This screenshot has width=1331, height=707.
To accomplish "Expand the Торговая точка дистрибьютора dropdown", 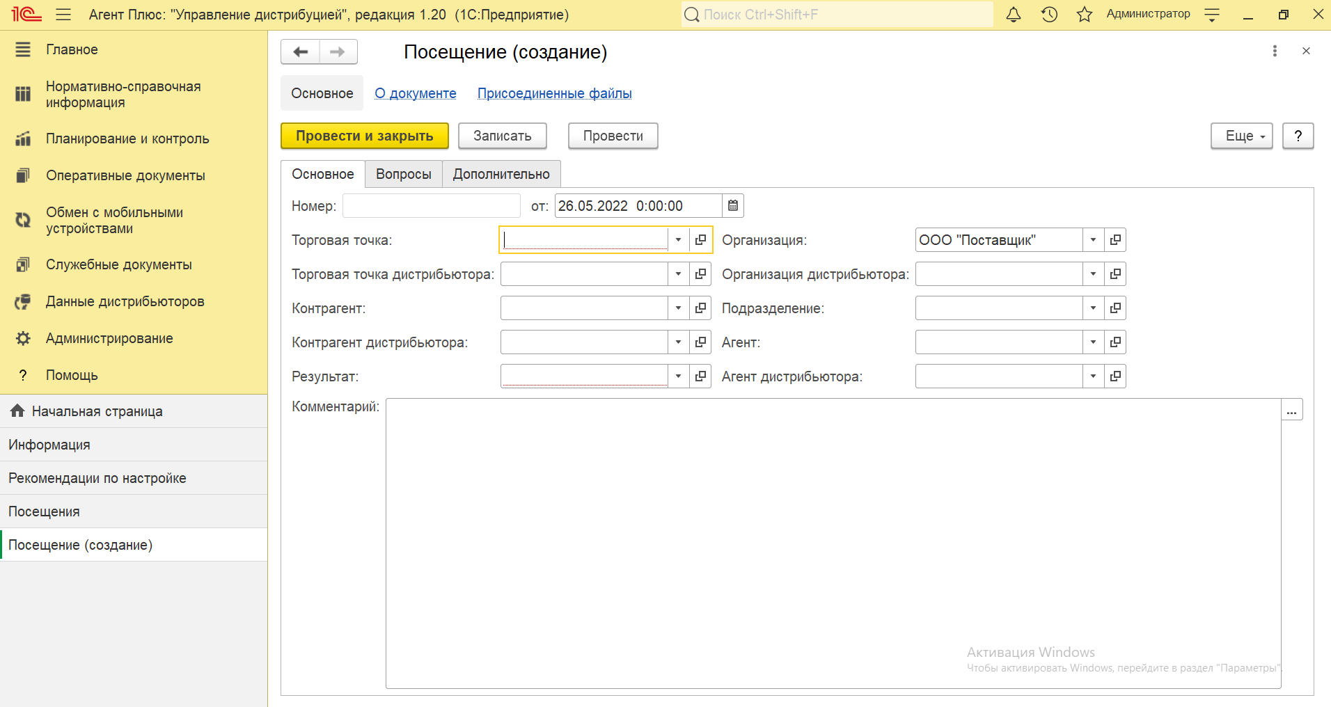I will click(679, 274).
